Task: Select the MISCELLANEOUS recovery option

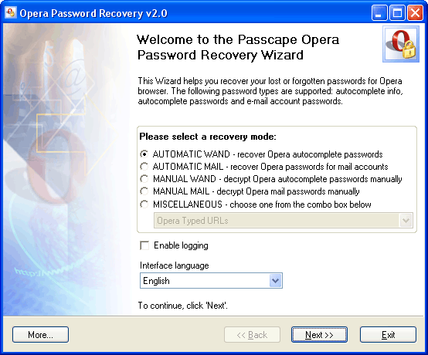Action: coord(144,205)
